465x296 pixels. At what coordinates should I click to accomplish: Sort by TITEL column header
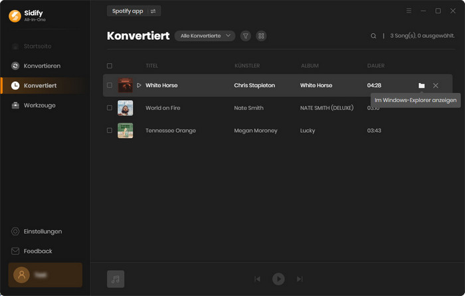151,66
